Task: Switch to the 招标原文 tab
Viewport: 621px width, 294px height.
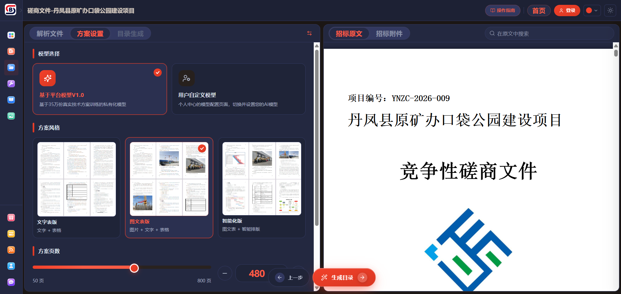Action: click(349, 34)
